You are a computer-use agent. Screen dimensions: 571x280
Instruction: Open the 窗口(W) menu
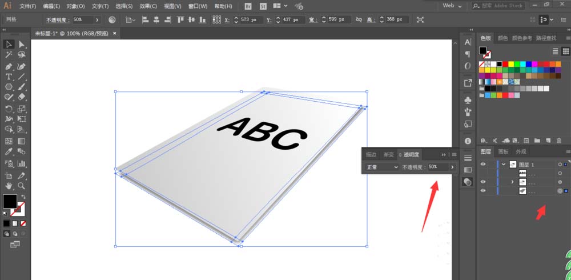(198, 6)
